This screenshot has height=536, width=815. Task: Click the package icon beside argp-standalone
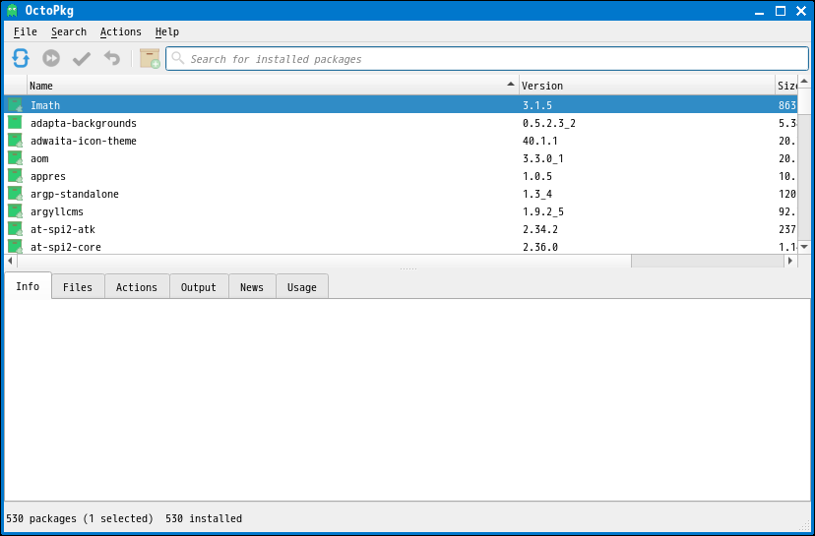[15, 193]
